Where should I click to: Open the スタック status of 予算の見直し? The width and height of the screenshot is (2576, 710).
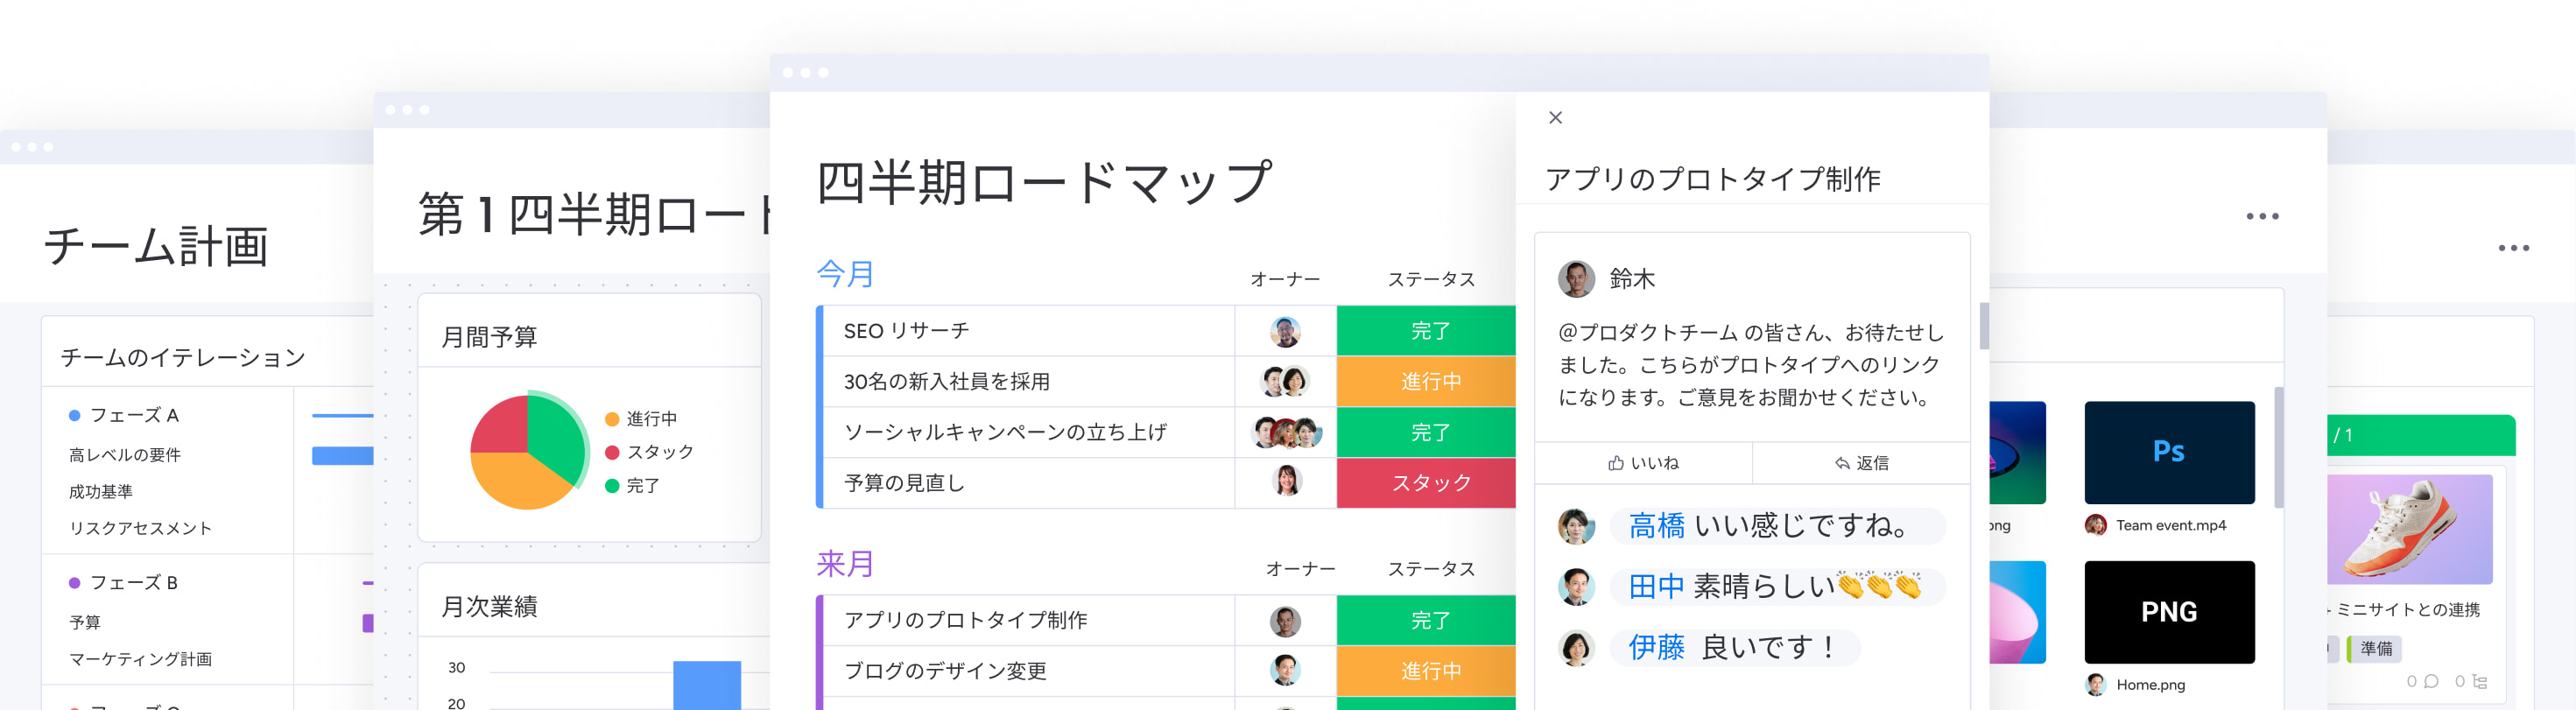tap(1426, 483)
